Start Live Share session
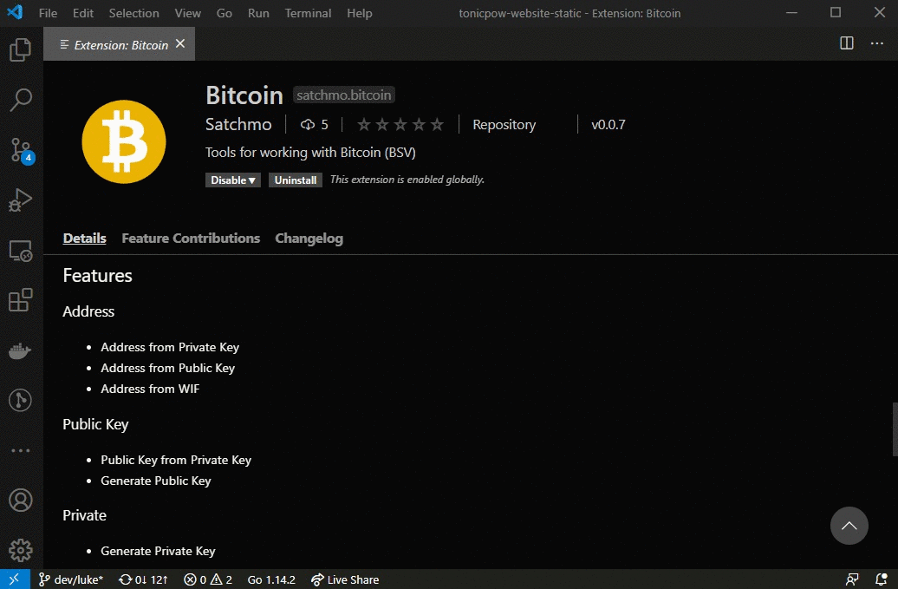This screenshot has width=898, height=589. coord(345,579)
